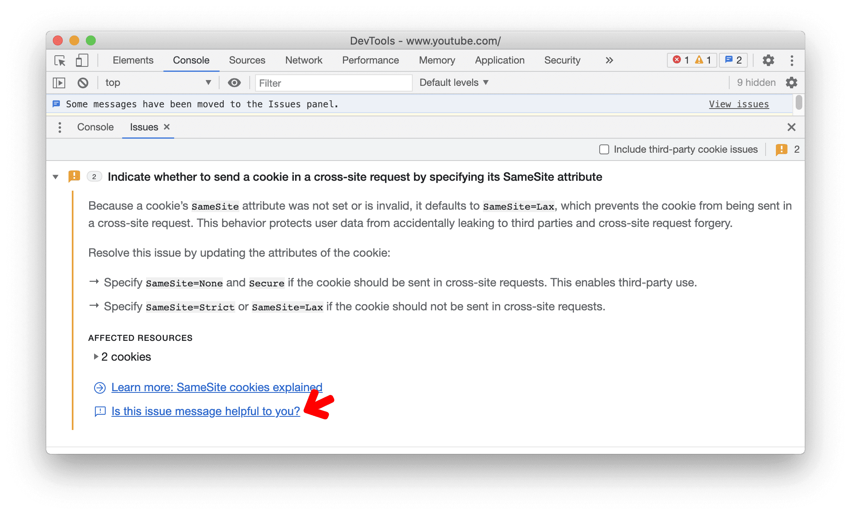The height and width of the screenshot is (515, 851).
Task: Open the DevTools settings gear icon
Action: coord(768,59)
